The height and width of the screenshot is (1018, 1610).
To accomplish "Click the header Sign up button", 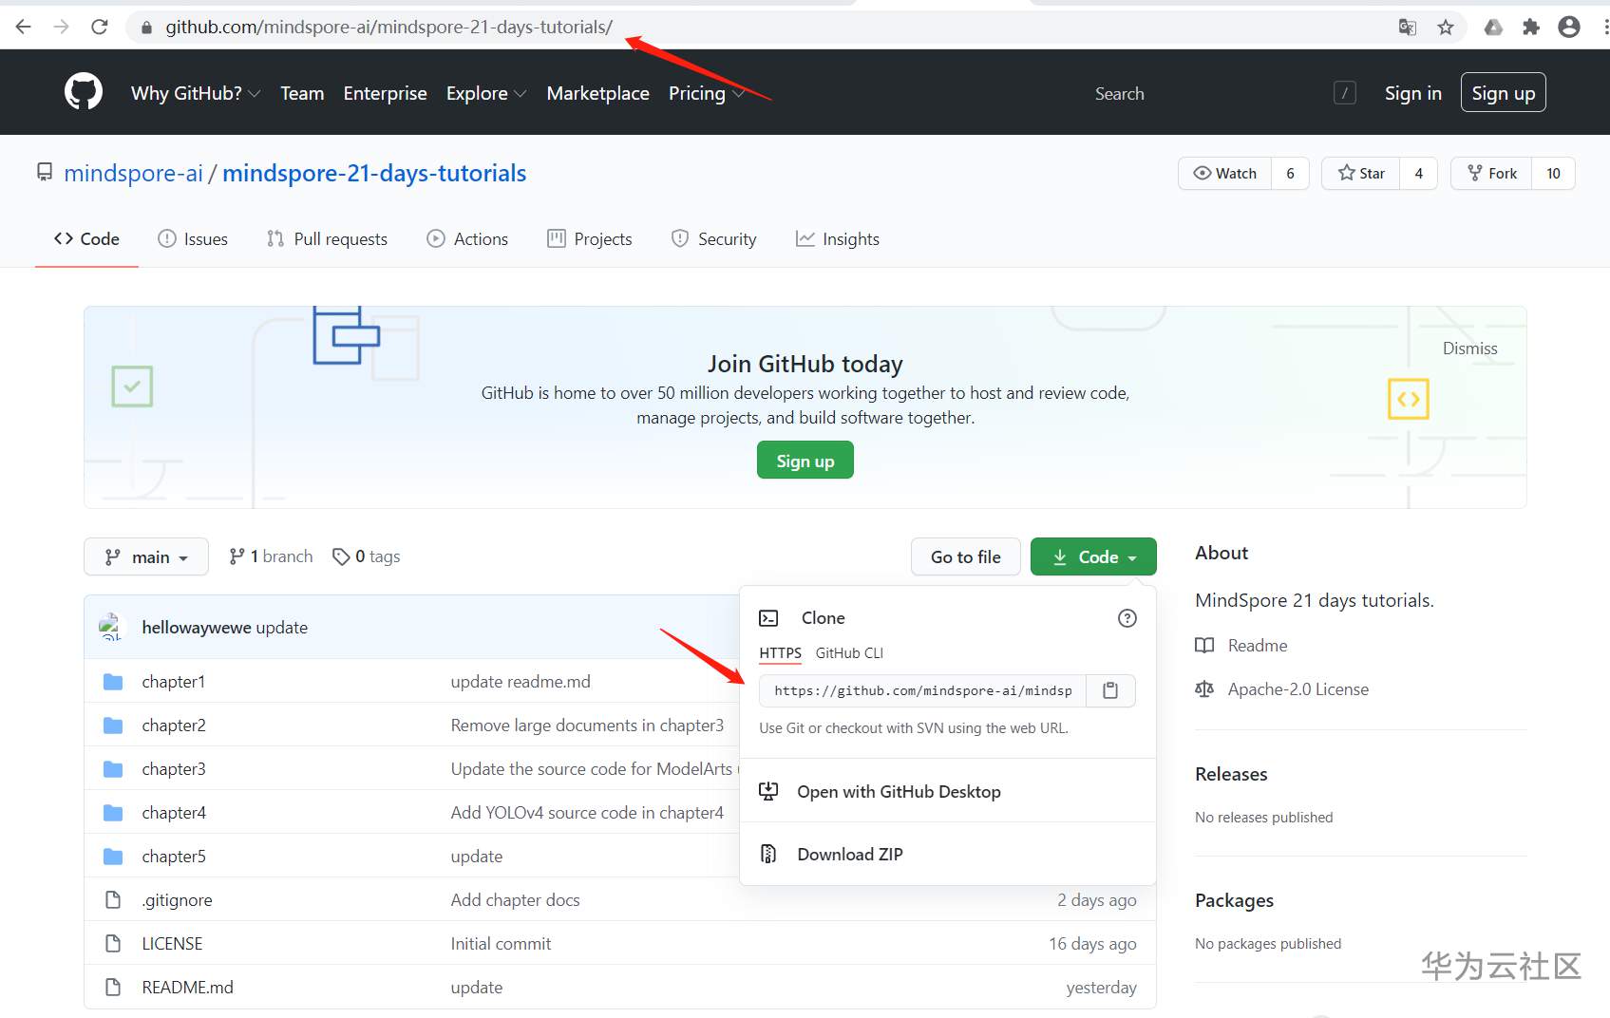I will click(x=1504, y=92).
